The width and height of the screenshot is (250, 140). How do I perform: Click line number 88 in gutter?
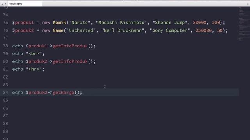tap(5, 124)
